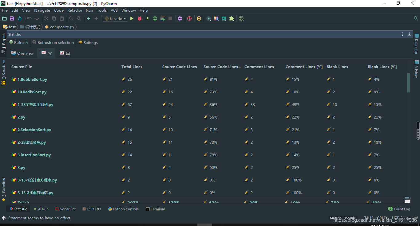420x226 pixels.
Task: Click the atom icon in toolbar
Action: pos(241,19)
